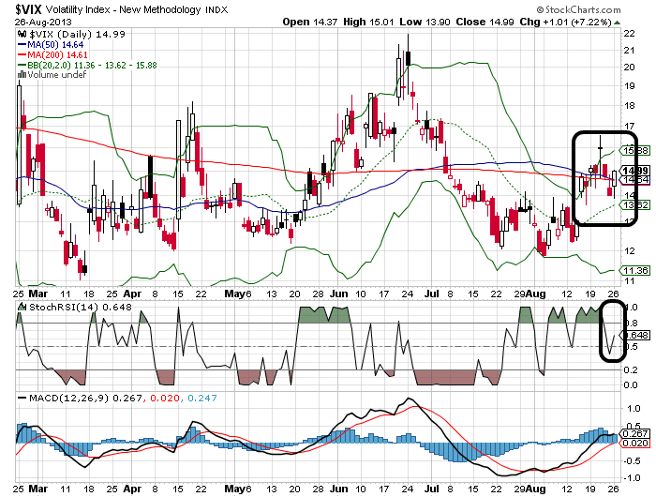Click the red 0.020 tag on MACD axis

(635, 443)
